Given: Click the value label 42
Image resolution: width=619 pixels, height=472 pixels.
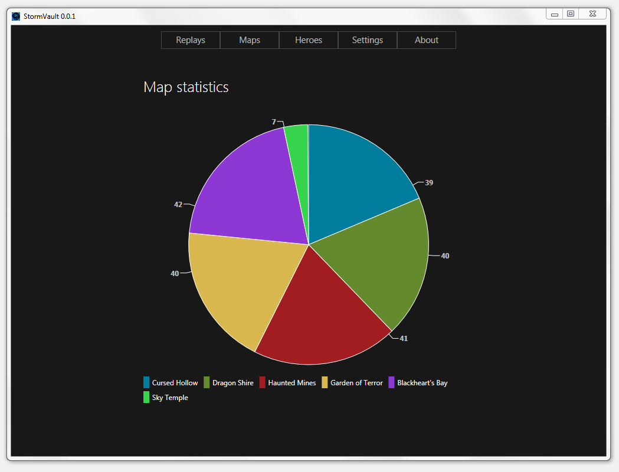Looking at the screenshot, I should [x=178, y=204].
